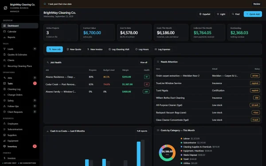Click View all in Job Health
The width and height of the screenshot is (266, 166).
click(144, 62)
